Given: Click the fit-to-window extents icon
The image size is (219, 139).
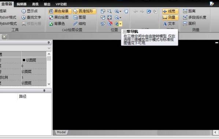Looking at the screenshot, I should coord(109,18).
